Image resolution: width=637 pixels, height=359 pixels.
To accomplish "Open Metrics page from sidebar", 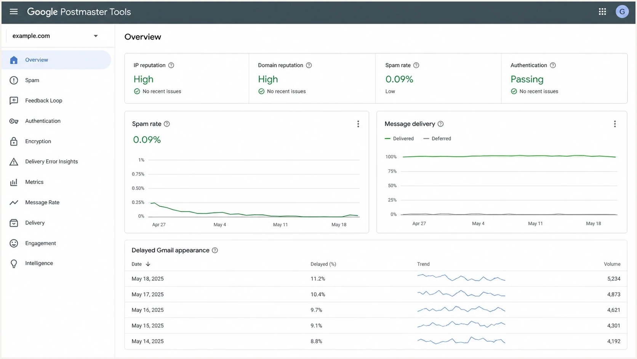I will point(34,182).
